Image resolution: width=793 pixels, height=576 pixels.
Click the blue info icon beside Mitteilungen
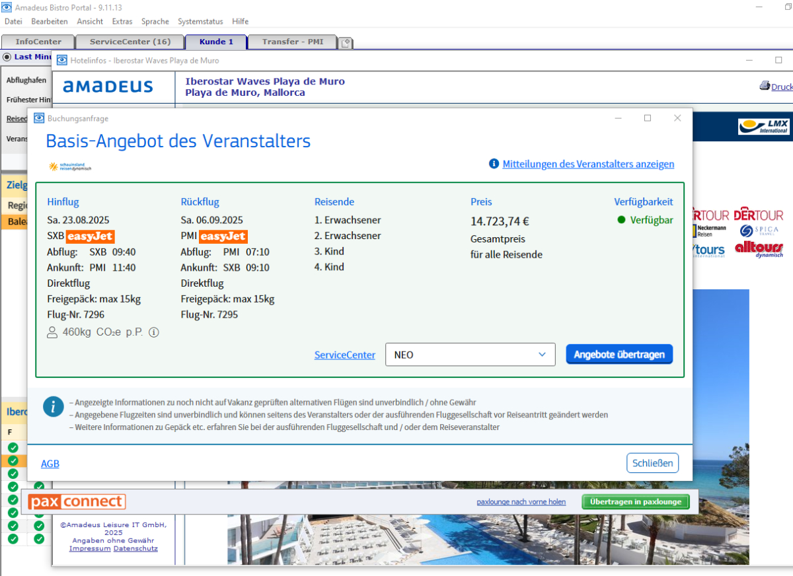click(494, 164)
